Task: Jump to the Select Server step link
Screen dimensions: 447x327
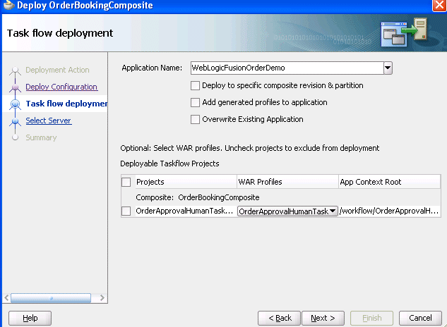Action: (49, 121)
